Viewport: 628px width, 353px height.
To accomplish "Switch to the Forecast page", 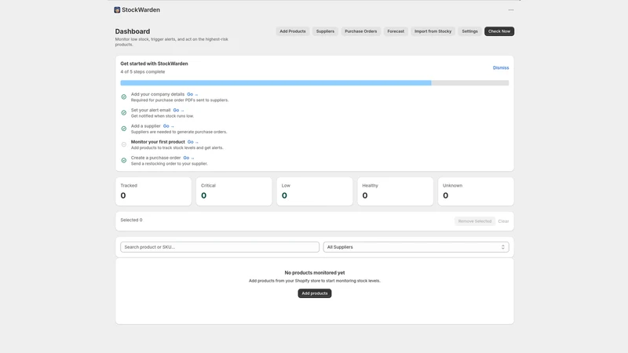I will (x=396, y=31).
